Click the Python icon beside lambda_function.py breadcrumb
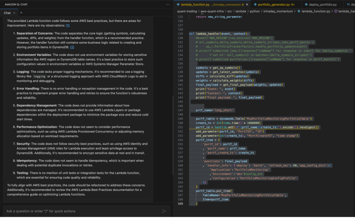This screenshot has height=218, width=355. click(300, 12)
